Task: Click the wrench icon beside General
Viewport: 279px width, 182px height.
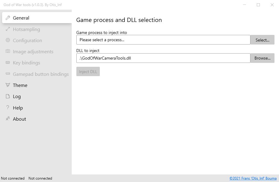Action: click(8, 18)
